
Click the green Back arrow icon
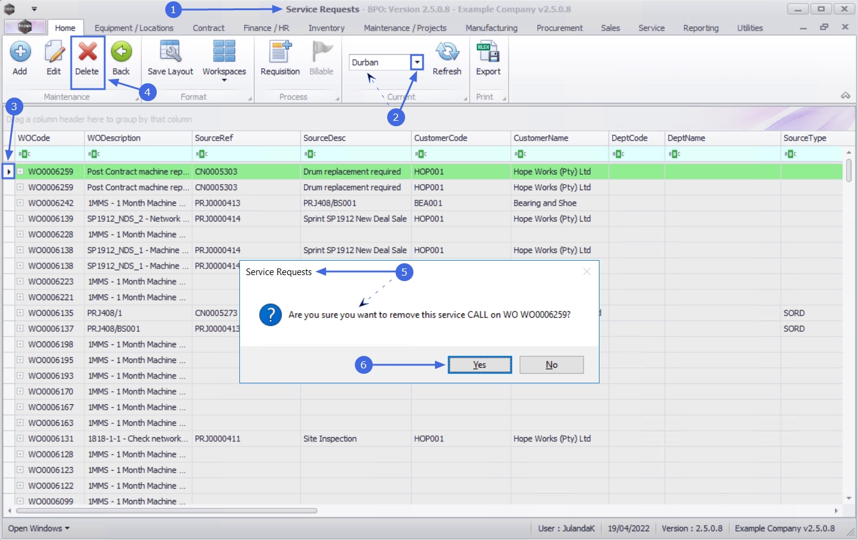click(121, 52)
